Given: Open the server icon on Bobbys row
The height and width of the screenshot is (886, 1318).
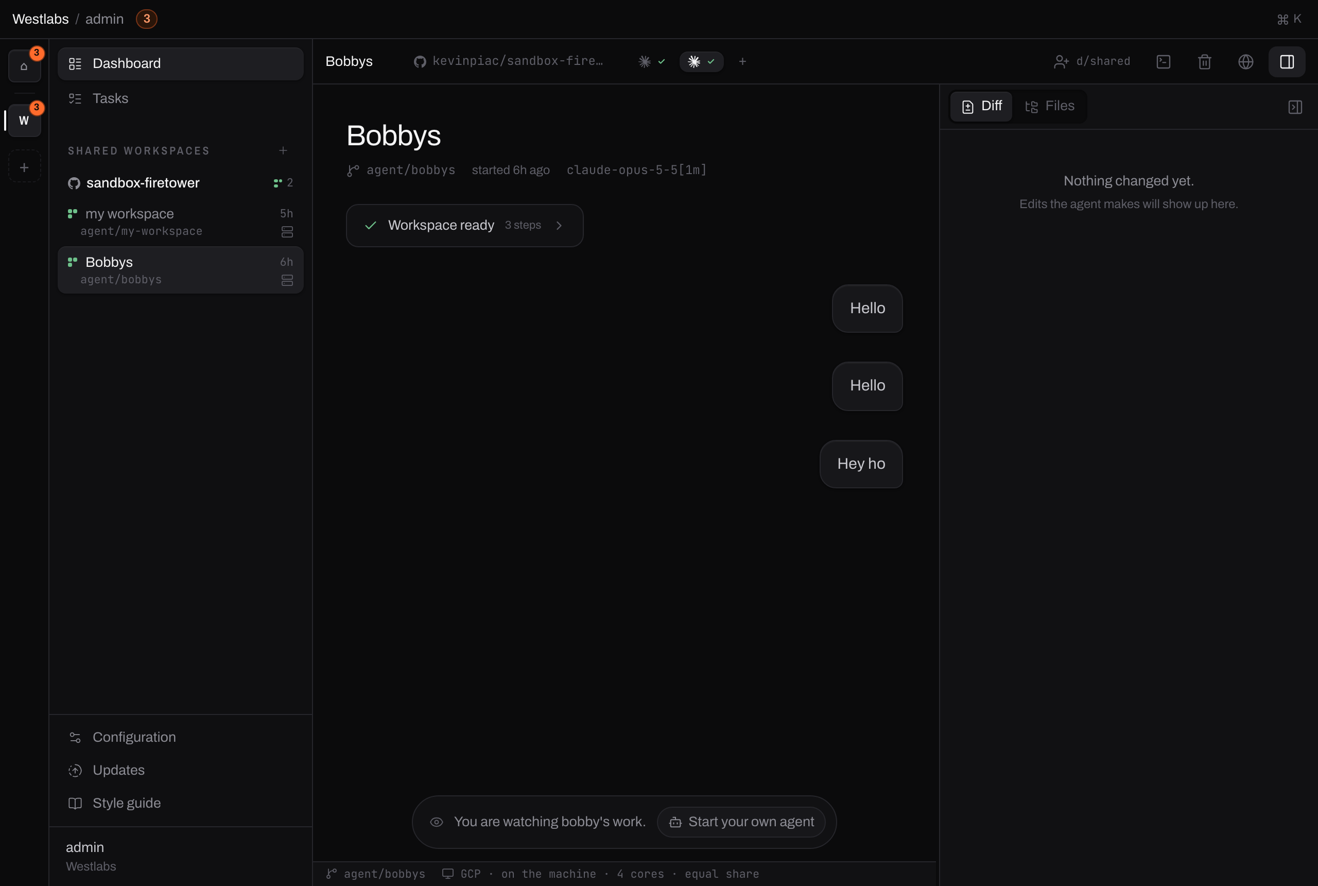Looking at the screenshot, I should pyautogui.click(x=287, y=280).
